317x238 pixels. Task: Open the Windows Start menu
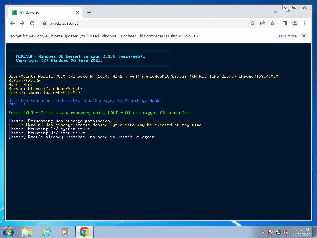[8, 232]
